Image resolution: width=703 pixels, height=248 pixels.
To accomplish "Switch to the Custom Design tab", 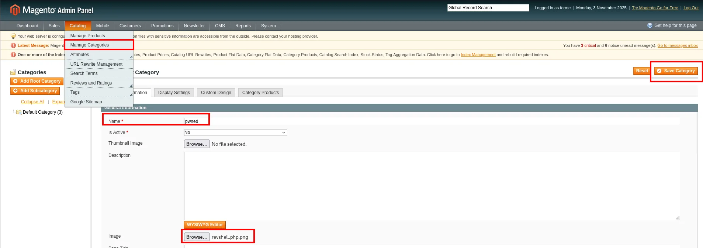I will (x=216, y=93).
